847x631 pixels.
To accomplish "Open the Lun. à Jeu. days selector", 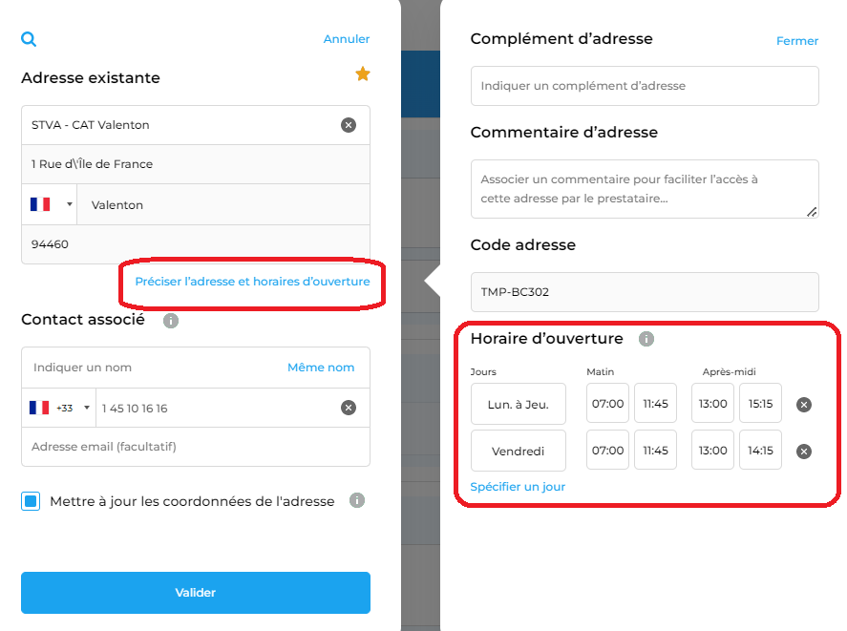I will point(518,404).
